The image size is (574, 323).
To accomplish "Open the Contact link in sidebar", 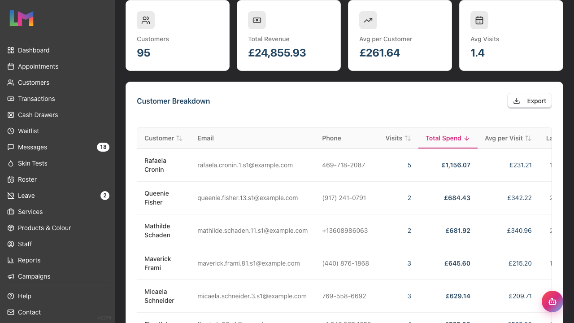I will point(57,312).
